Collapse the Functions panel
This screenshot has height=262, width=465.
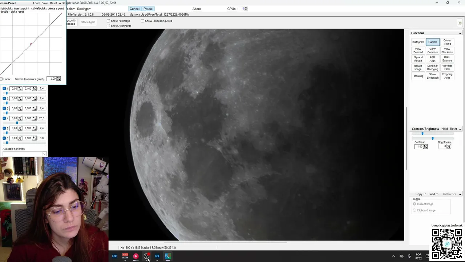point(460,33)
